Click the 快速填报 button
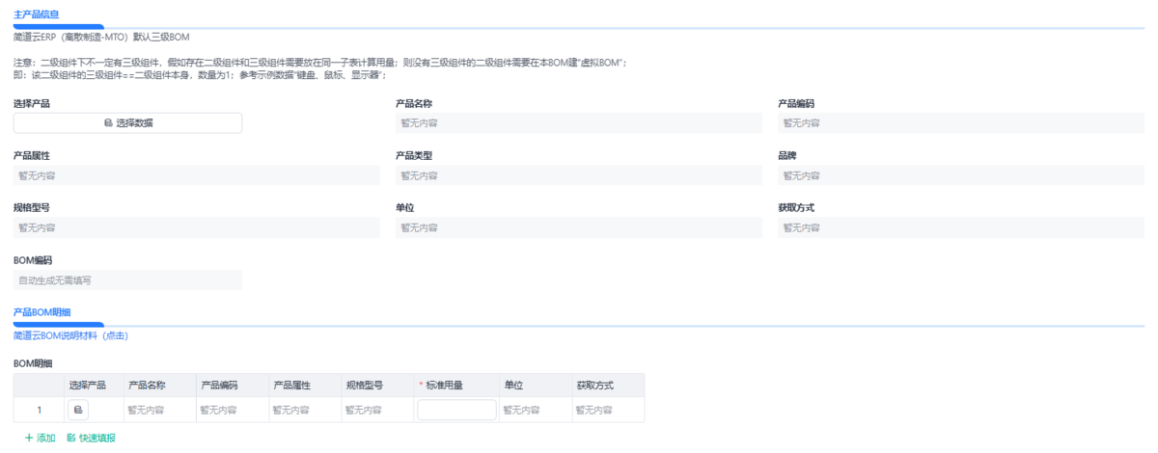Screen dimensions: 1158x453 91,438
